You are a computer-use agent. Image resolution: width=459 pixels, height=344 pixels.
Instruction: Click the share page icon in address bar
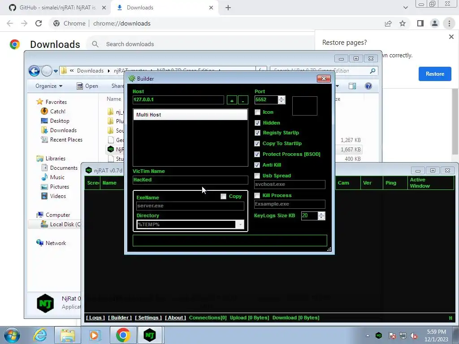coord(388,23)
